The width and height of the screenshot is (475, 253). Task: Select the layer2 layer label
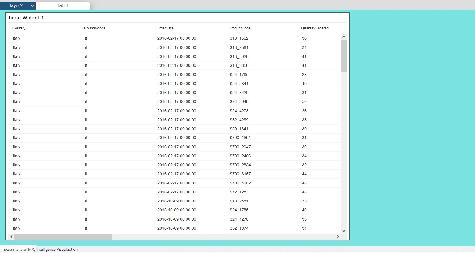[16, 6]
